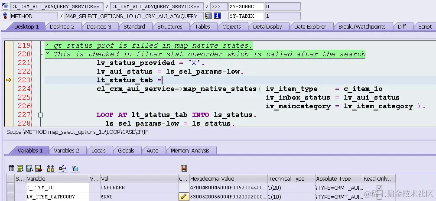Select the row selector for LV_ITEM_CATEGORY

[11, 197]
